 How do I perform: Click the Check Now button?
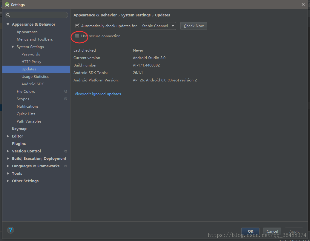tap(194, 26)
